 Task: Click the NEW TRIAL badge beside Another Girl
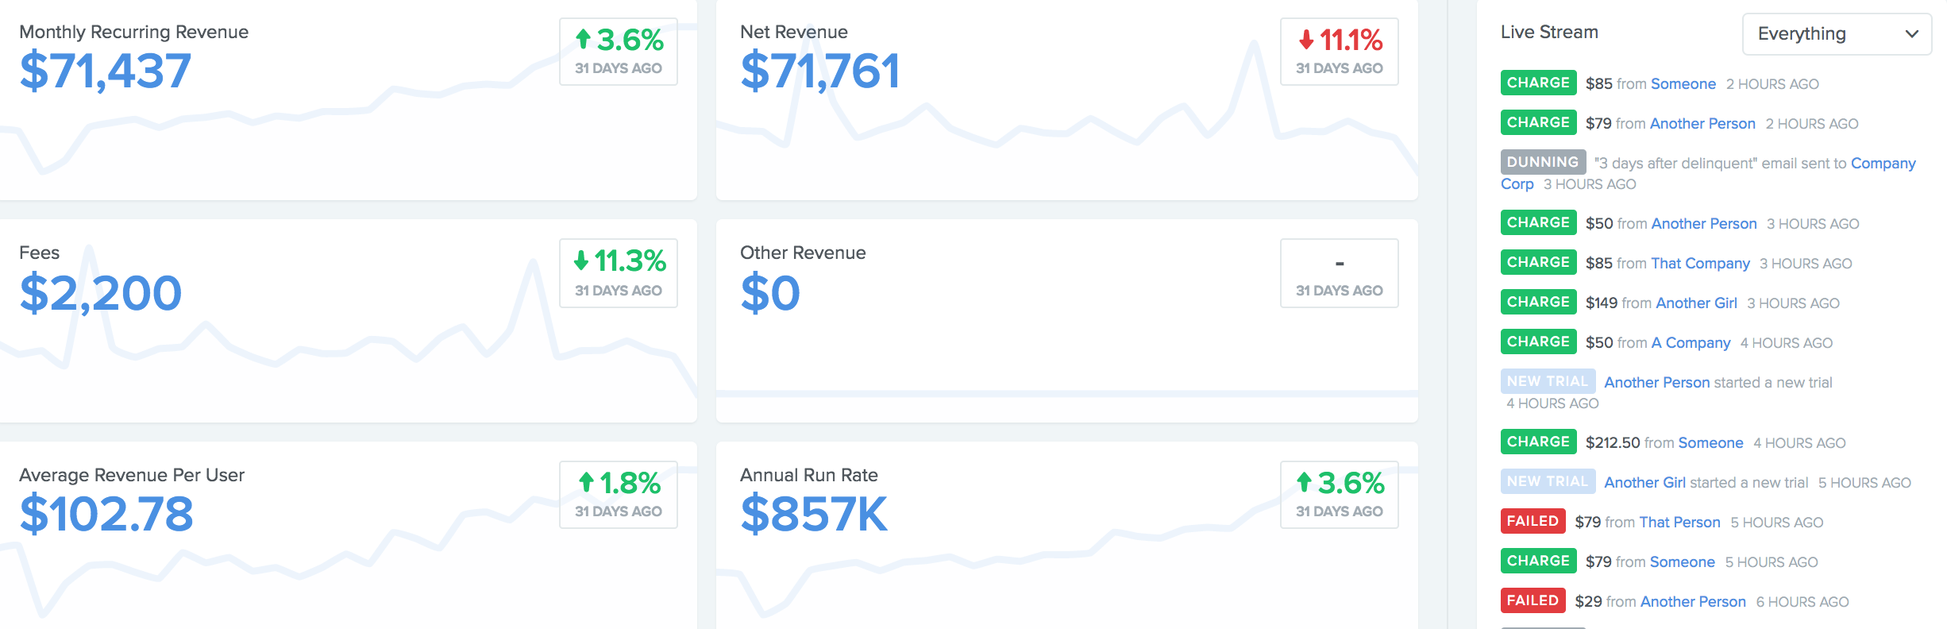(1548, 481)
